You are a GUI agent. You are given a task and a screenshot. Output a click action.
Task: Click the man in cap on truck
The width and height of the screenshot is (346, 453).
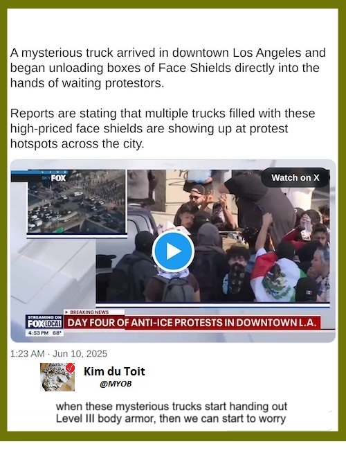(197, 199)
